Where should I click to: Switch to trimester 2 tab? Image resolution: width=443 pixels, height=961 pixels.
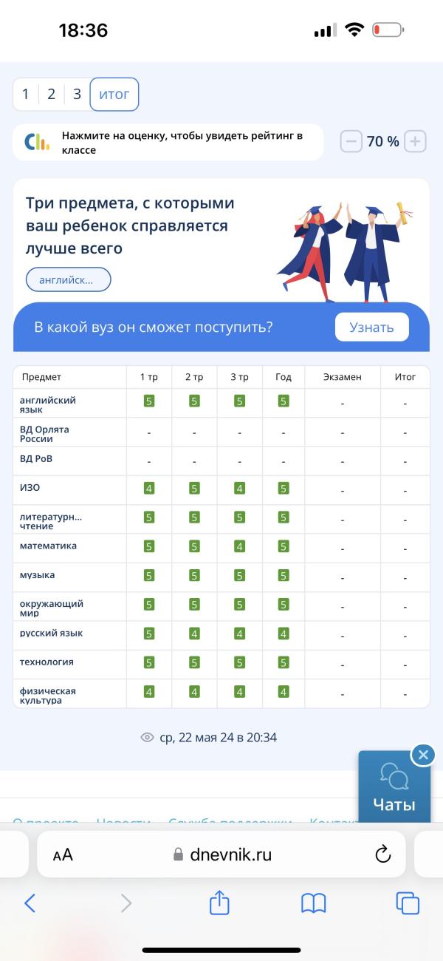coord(51,94)
